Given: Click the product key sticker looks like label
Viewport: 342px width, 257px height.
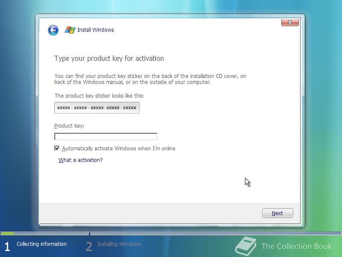Looking at the screenshot, I should click(x=99, y=96).
